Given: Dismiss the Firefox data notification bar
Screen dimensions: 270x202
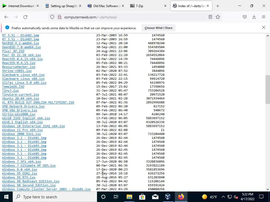Looking at the screenshot, I should (264, 27).
